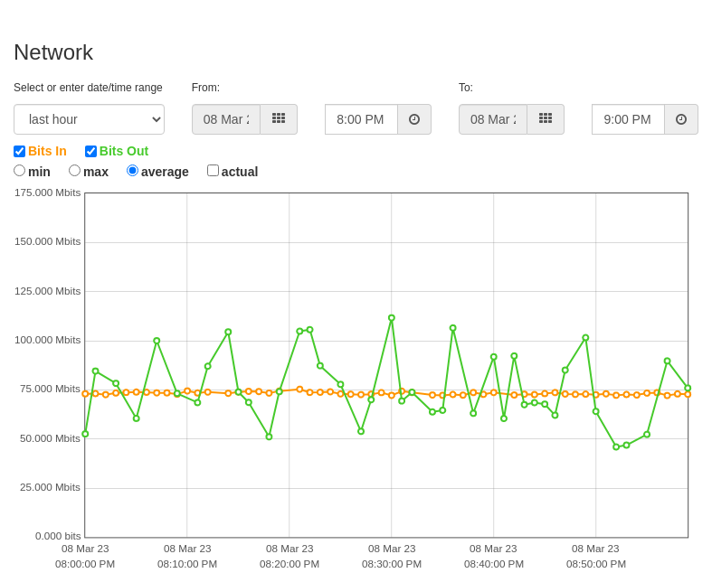This screenshot has width=712, height=573.
Task: Click the green Bits Out label
Action: pos(124,151)
